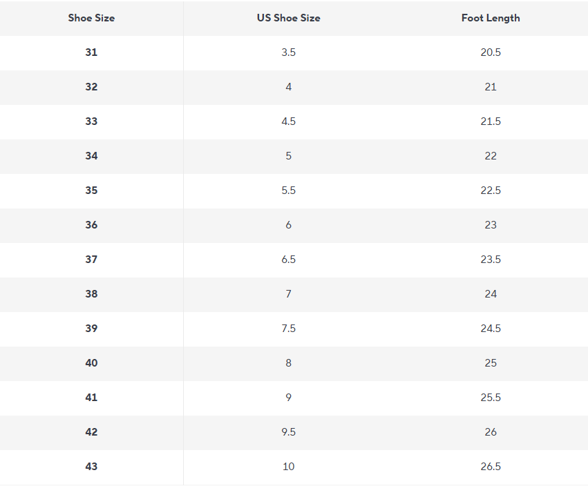Viewport: 588px width, 486px height.
Task: Select US shoe size 10 value
Action: tap(288, 467)
